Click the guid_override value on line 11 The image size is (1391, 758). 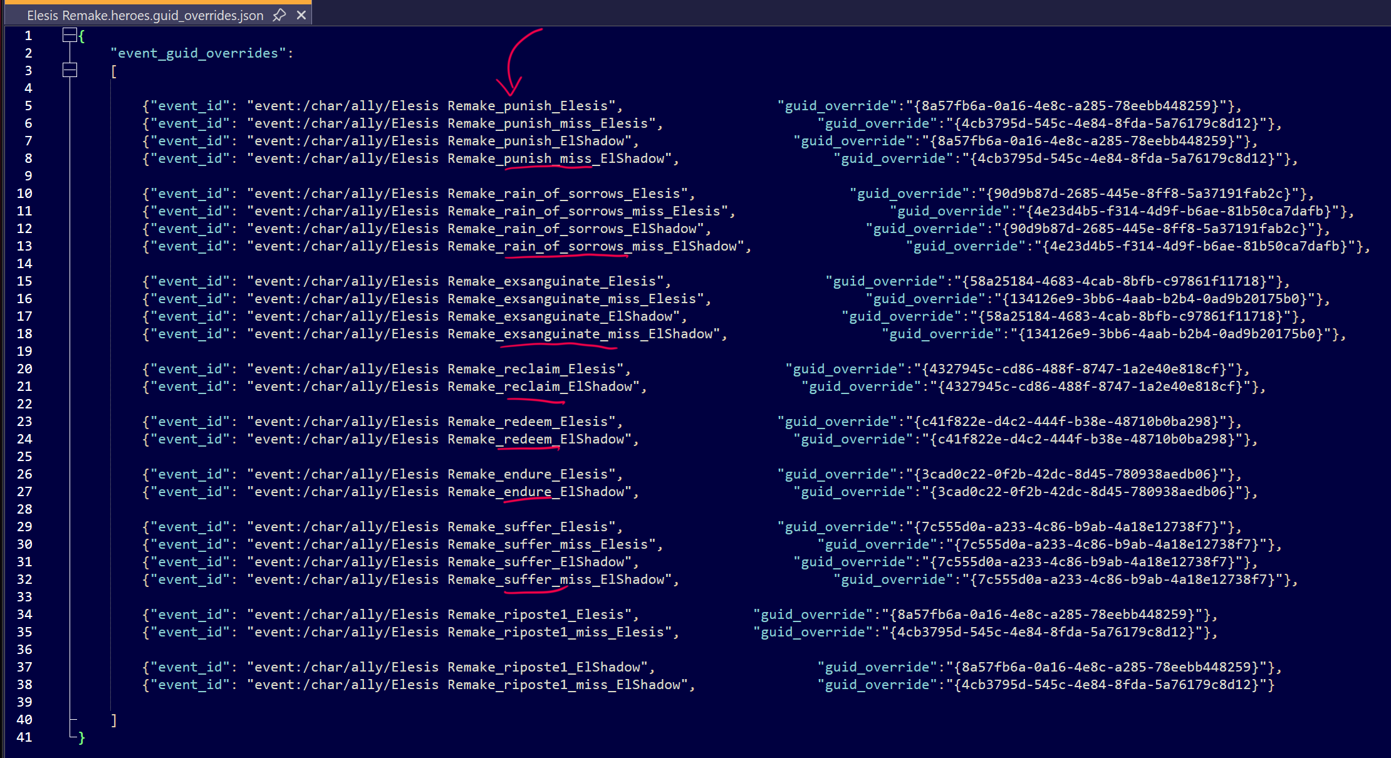(x=1179, y=211)
